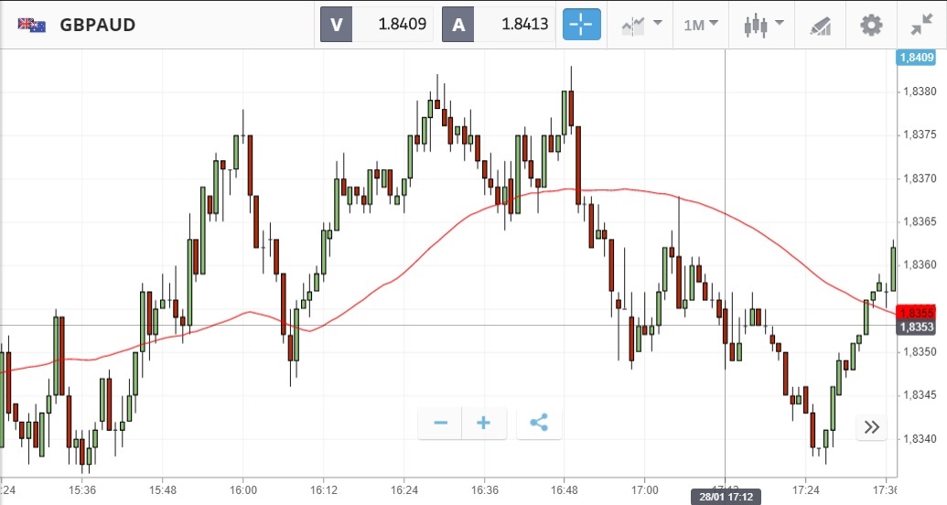Click the V sell price 1.8409 button
Image resolution: width=947 pixels, height=505 pixels.
coord(377,25)
